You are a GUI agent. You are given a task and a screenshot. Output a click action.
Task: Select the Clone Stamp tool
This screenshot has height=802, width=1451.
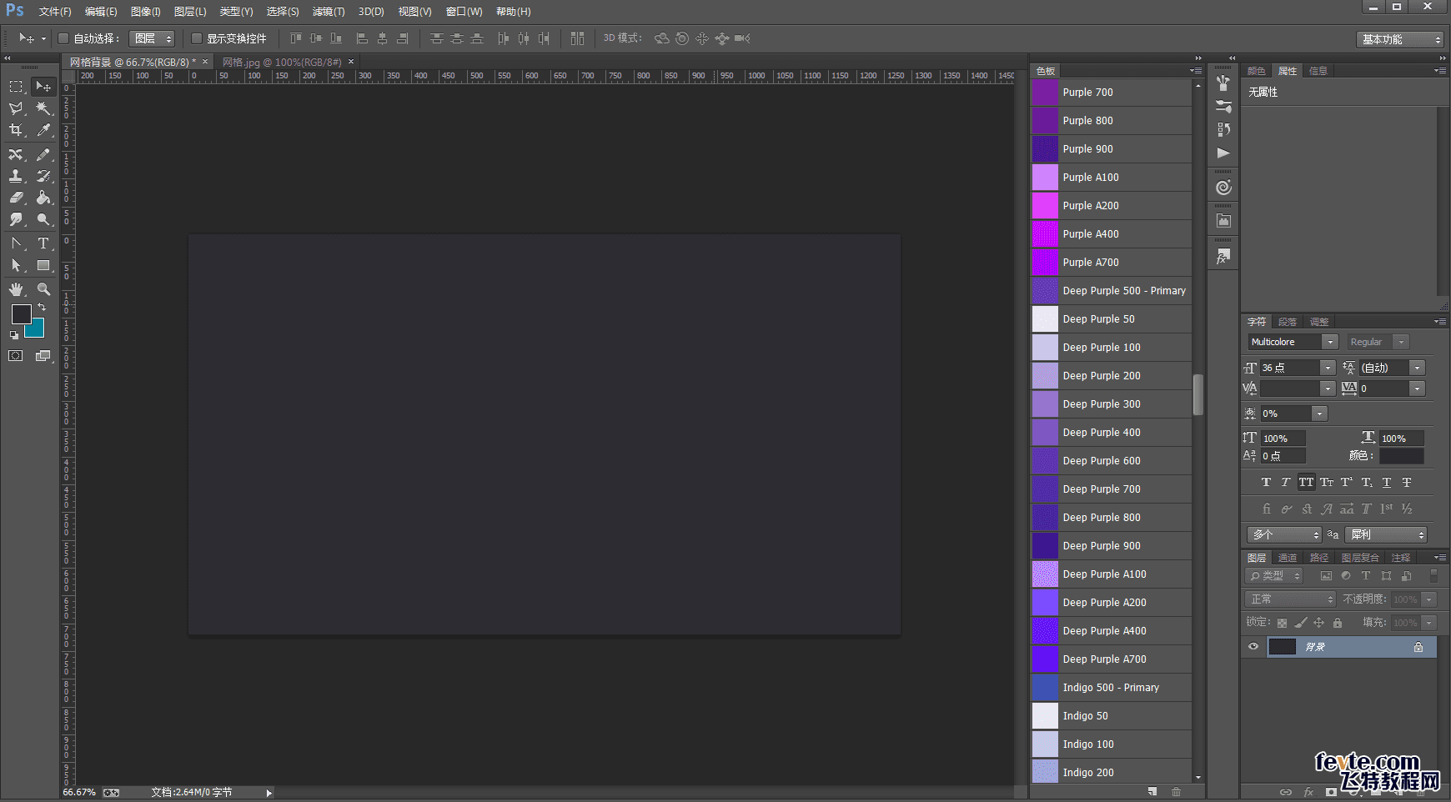(x=16, y=176)
